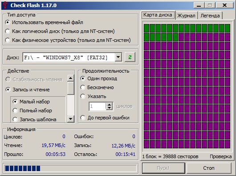Decrease the cycles spinner value

109,108
